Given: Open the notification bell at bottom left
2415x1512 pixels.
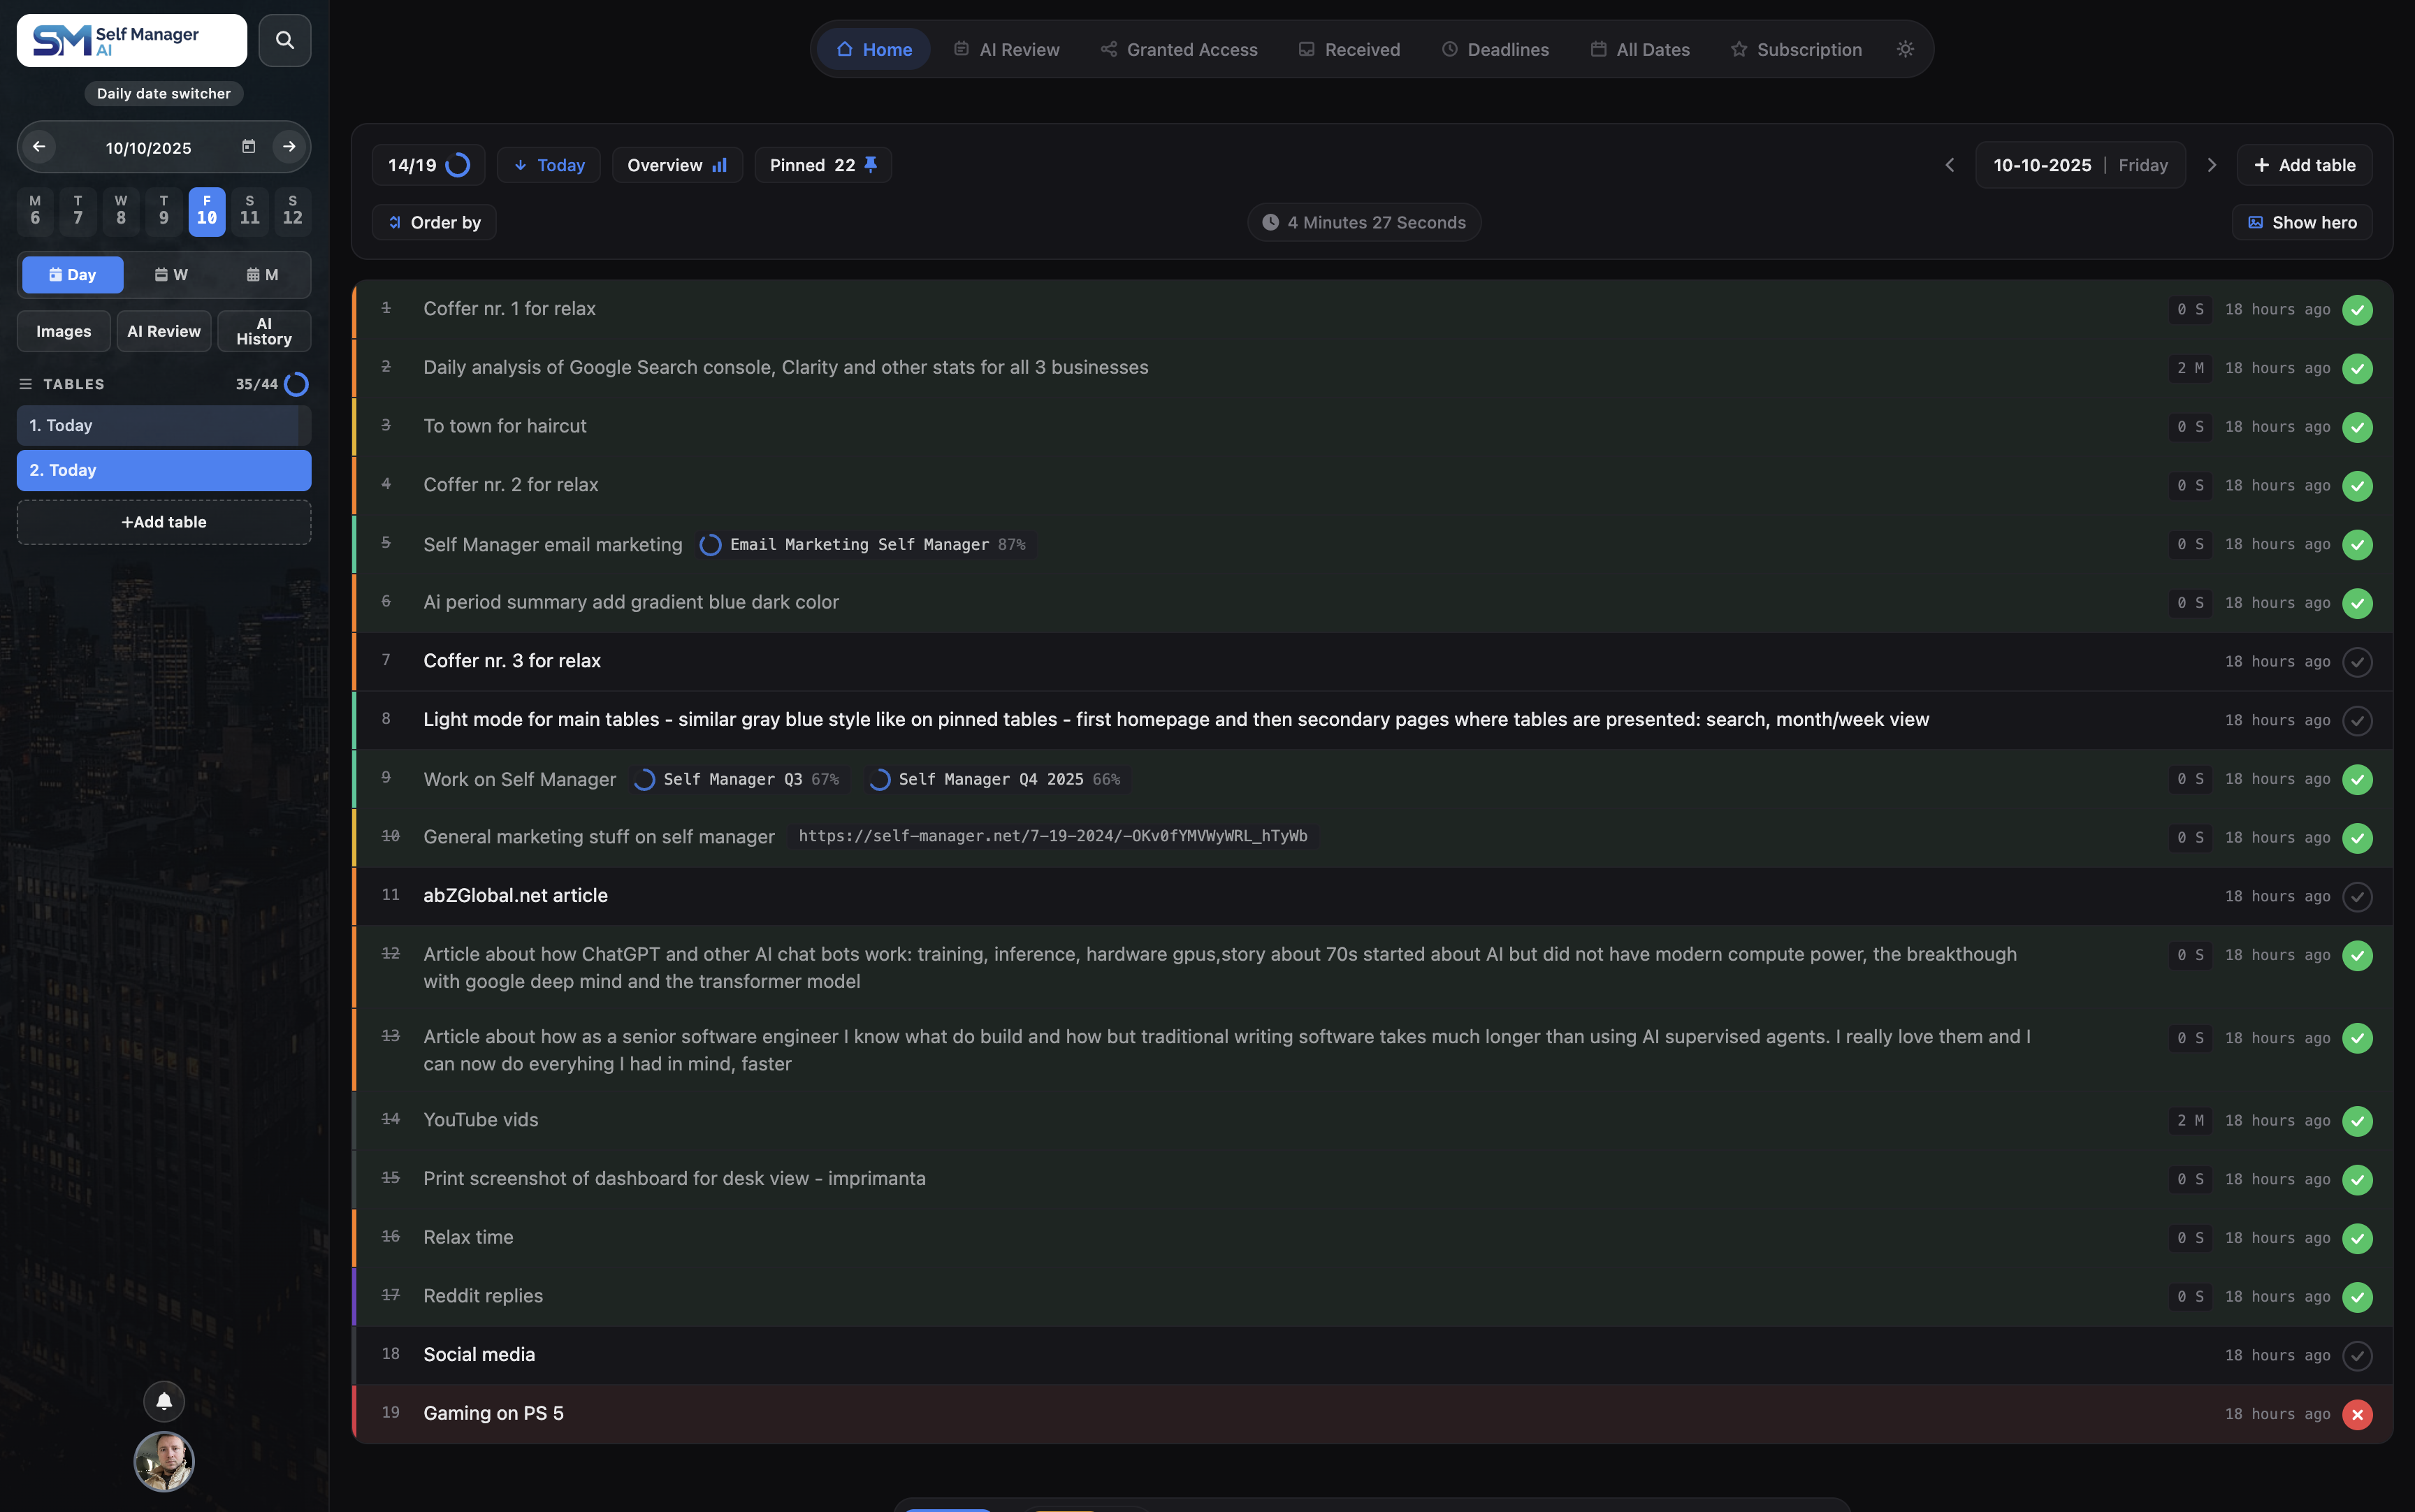Looking at the screenshot, I should tap(163, 1401).
